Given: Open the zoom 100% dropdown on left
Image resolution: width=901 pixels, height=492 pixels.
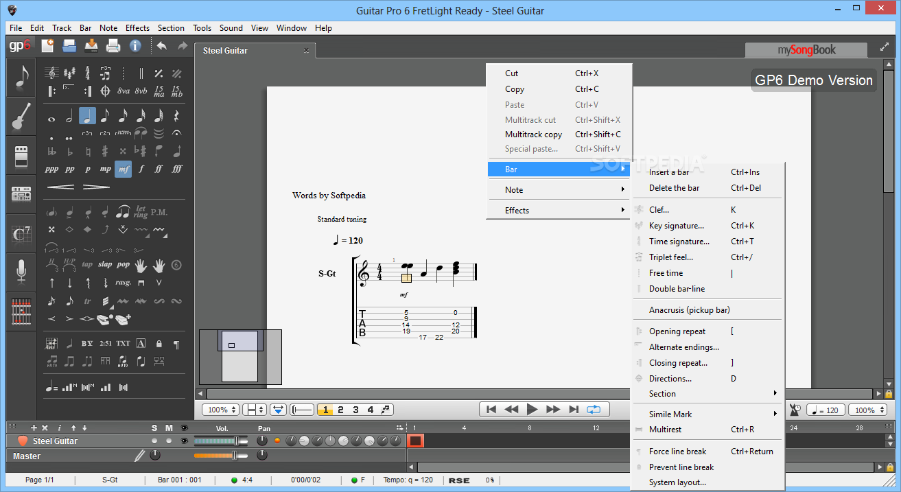Looking at the screenshot, I should pyautogui.click(x=221, y=410).
